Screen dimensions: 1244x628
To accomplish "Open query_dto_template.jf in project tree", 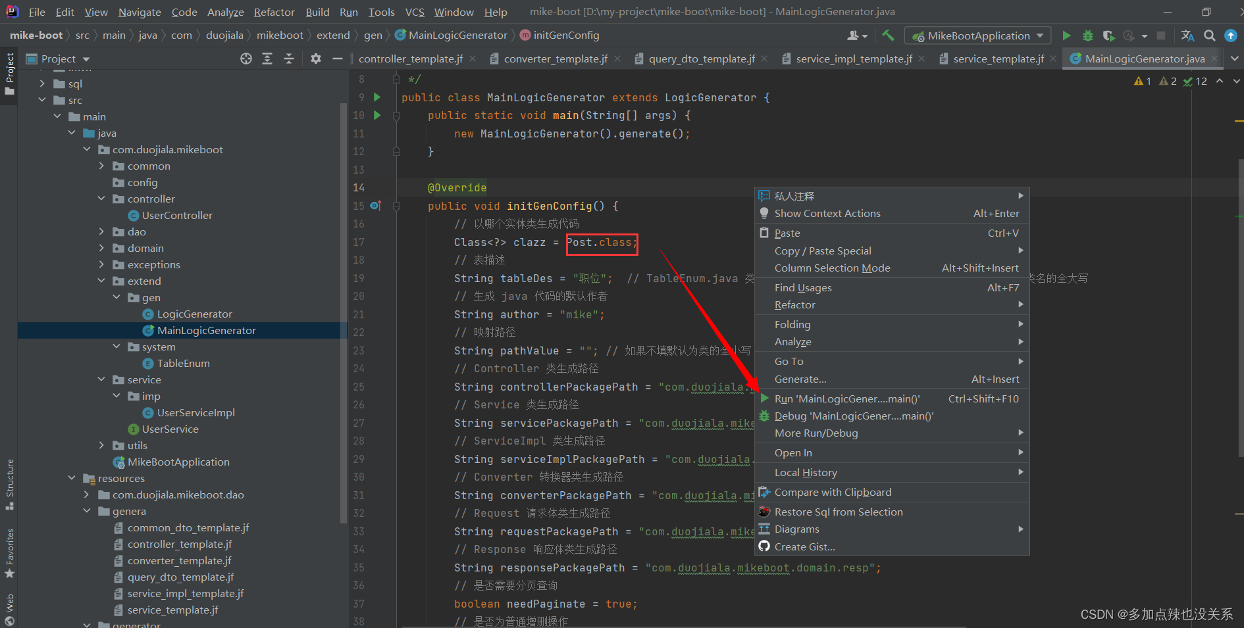I will (180, 577).
